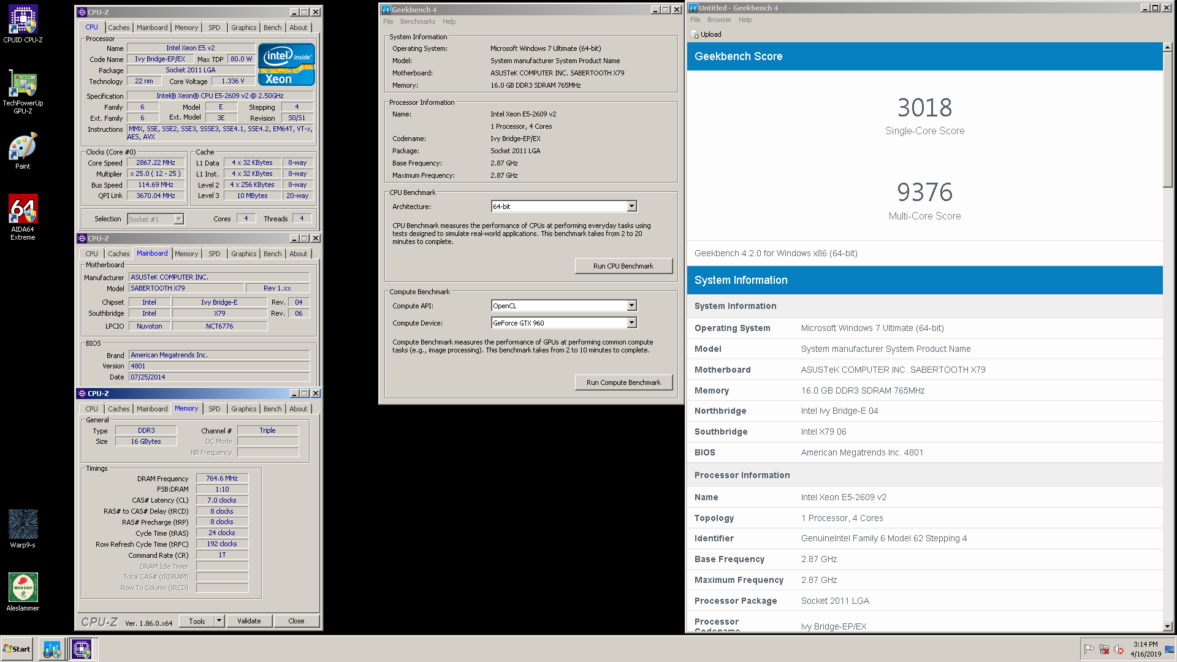Click the Geekbench results scrollbar thumb
This screenshot has height=662, width=1177.
tap(1167, 120)
